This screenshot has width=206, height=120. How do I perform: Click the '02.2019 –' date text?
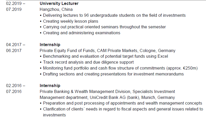point(16,4)
